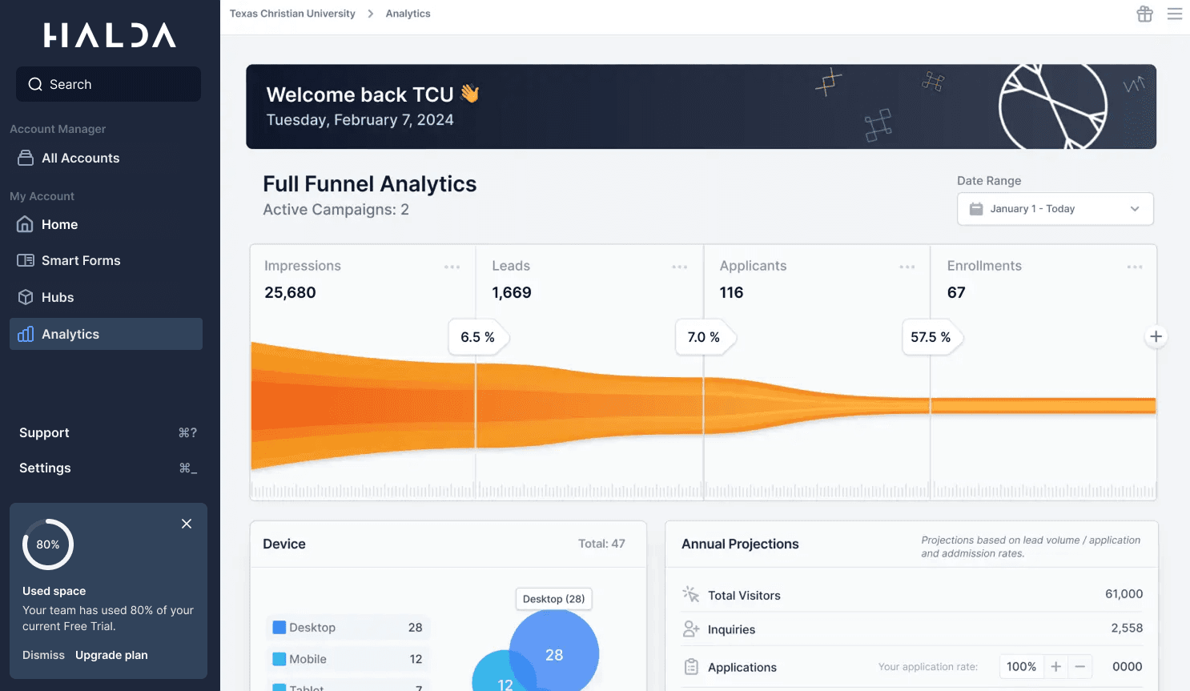Click the Desktop (28) chart tooltip
Viewport: 1190px width, 691px height.
[x=553, y=599]
